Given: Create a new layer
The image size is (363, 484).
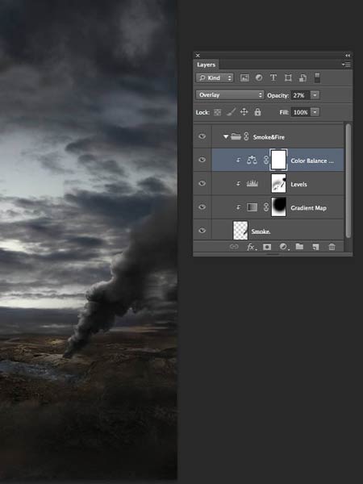Looking at the screenshot, I should pyautogui.click(x=315, y=247).
